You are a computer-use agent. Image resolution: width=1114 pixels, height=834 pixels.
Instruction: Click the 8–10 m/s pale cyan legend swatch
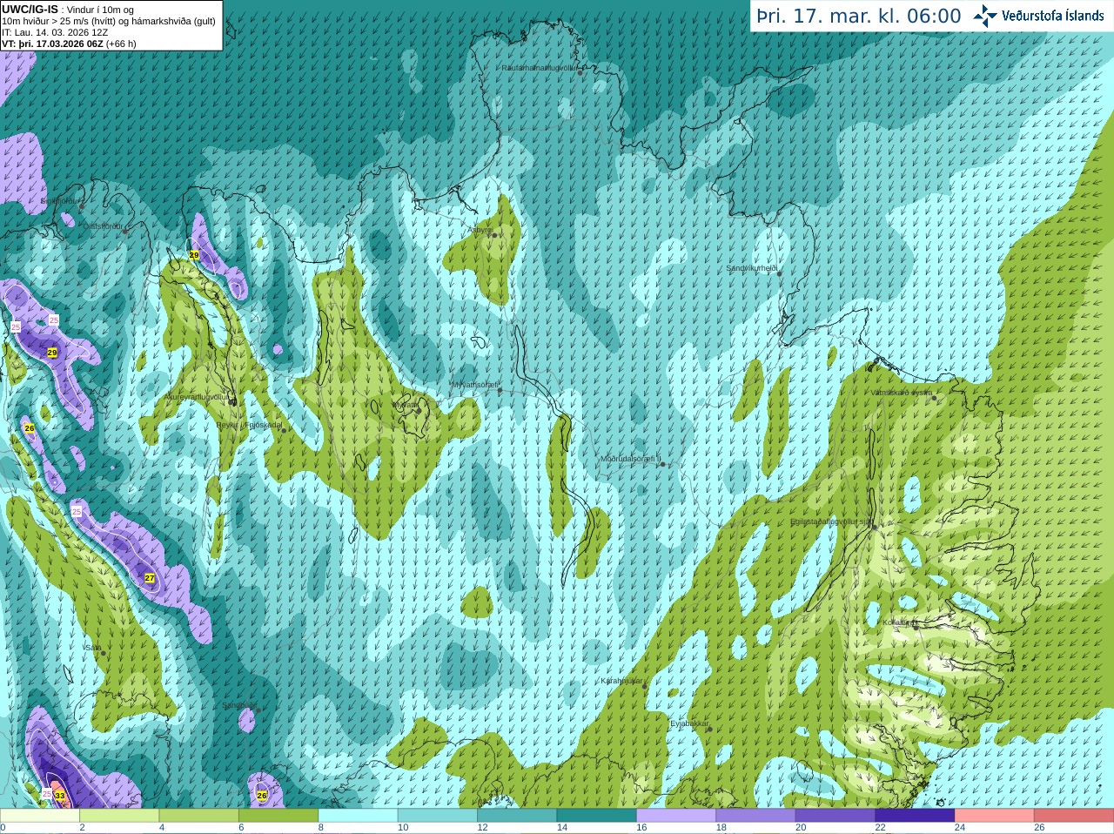(x=359, y=816)
